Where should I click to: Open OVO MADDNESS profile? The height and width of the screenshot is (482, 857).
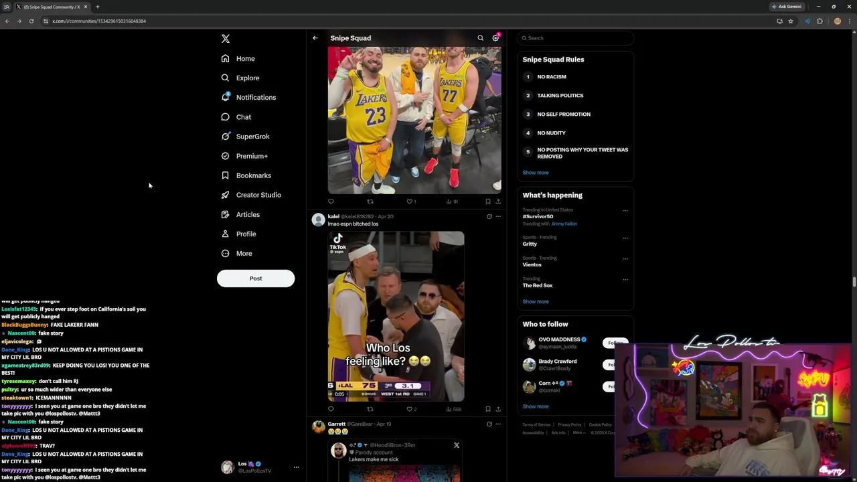point(559,339)
